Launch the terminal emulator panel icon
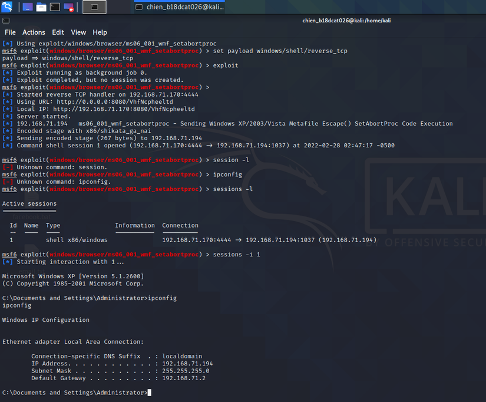 point(55,7)
